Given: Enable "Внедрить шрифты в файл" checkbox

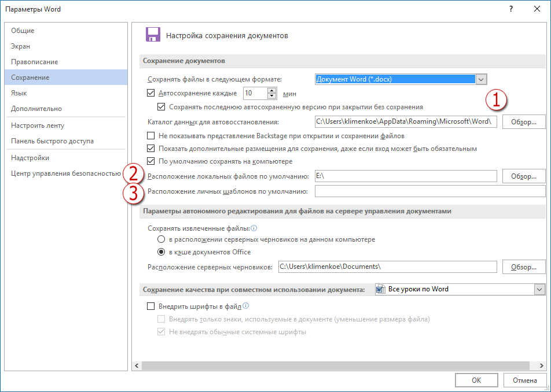Looking at the screenshot, I should click(150, 306).
